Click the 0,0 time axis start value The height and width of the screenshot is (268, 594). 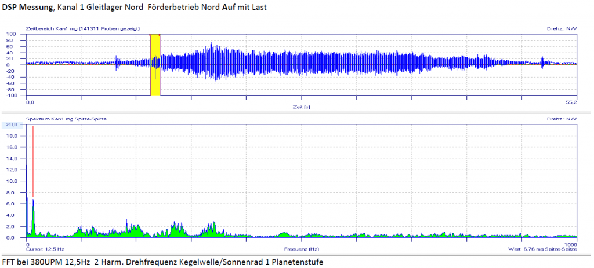[x=30, y=102]
